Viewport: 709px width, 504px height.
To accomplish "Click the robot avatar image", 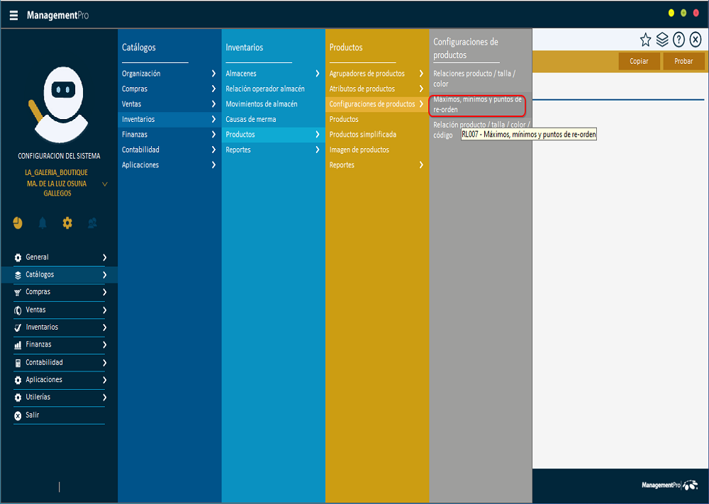I will (x=59, y=103).
